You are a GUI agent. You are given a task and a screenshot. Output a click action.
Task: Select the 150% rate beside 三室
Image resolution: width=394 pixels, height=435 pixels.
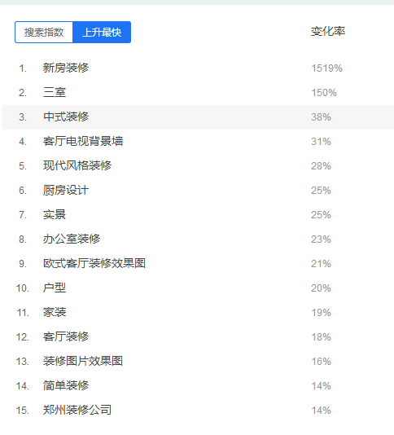(324, 93)
